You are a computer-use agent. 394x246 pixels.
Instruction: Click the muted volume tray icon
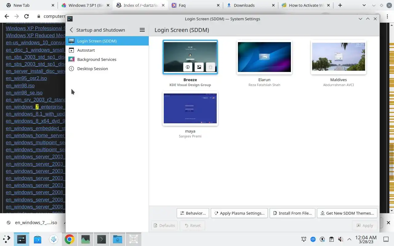[340, 239]
